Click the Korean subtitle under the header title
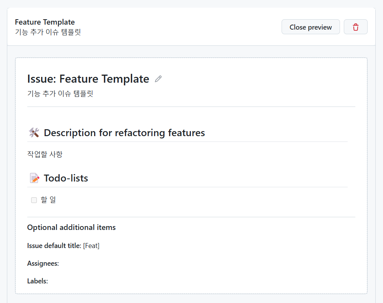Screen dimensions: 383x303 (x=48, y=32)
